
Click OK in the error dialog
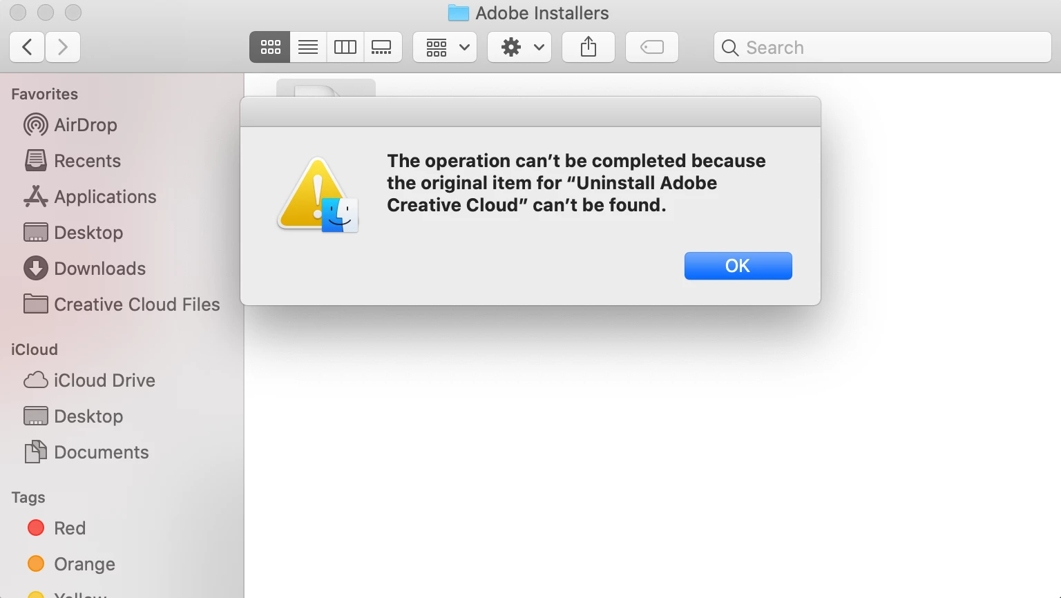pos(738,266)
